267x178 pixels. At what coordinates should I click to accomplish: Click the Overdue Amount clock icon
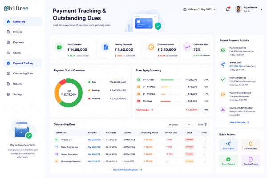click(151, 47)
